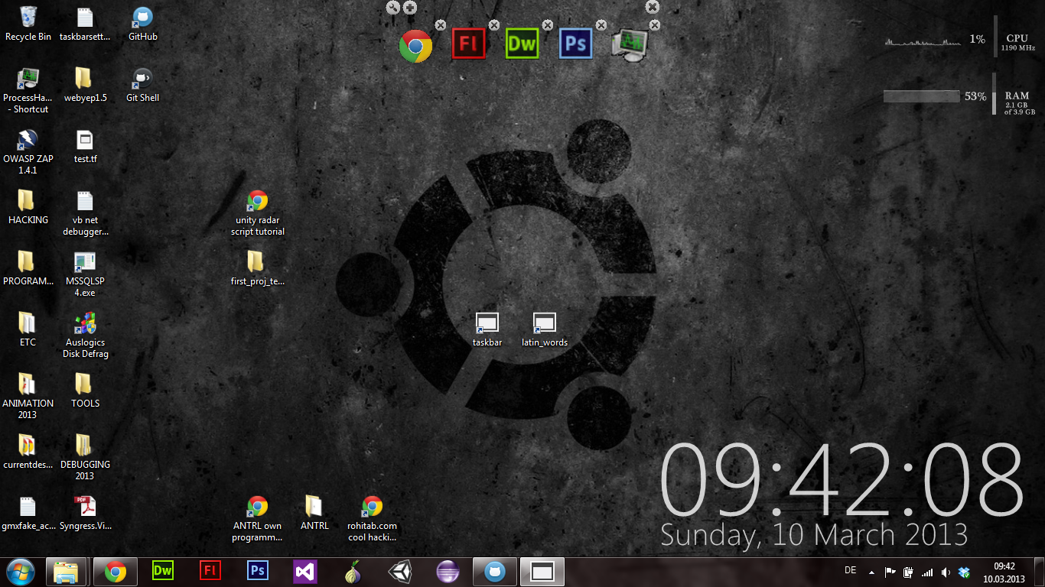
Task: Remove the Flash icon from the dock
Action: click(x=494, y=25)
